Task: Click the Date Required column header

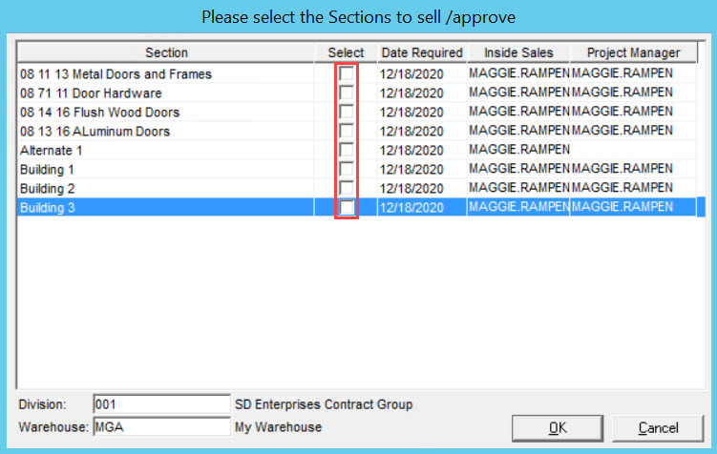Action: (422, 52)
